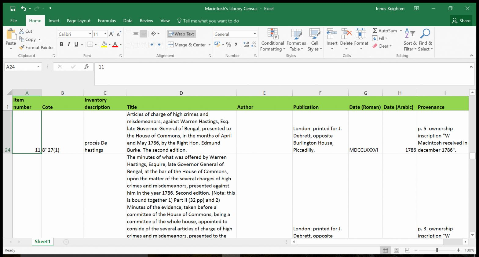Open the General number format dropdown
479x257 pixels.
point(255,34)
